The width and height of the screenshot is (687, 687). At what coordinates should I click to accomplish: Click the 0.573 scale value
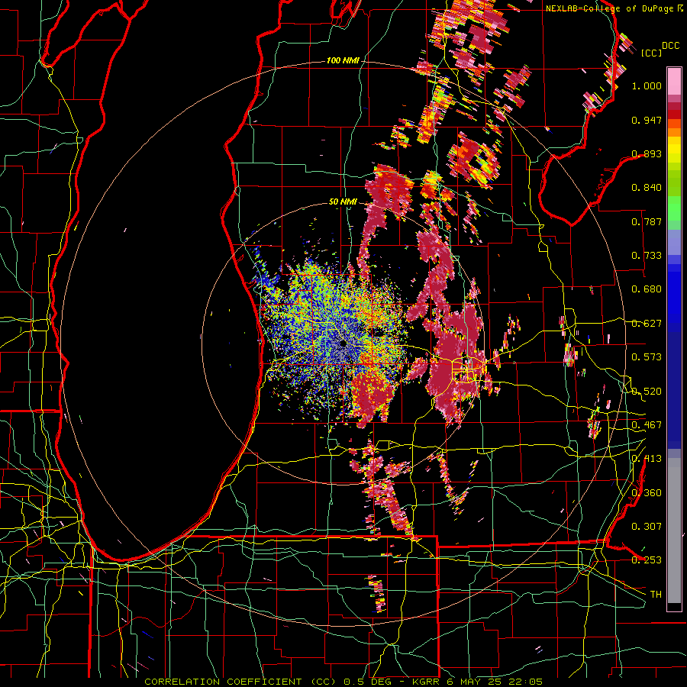tap(647, 357)
